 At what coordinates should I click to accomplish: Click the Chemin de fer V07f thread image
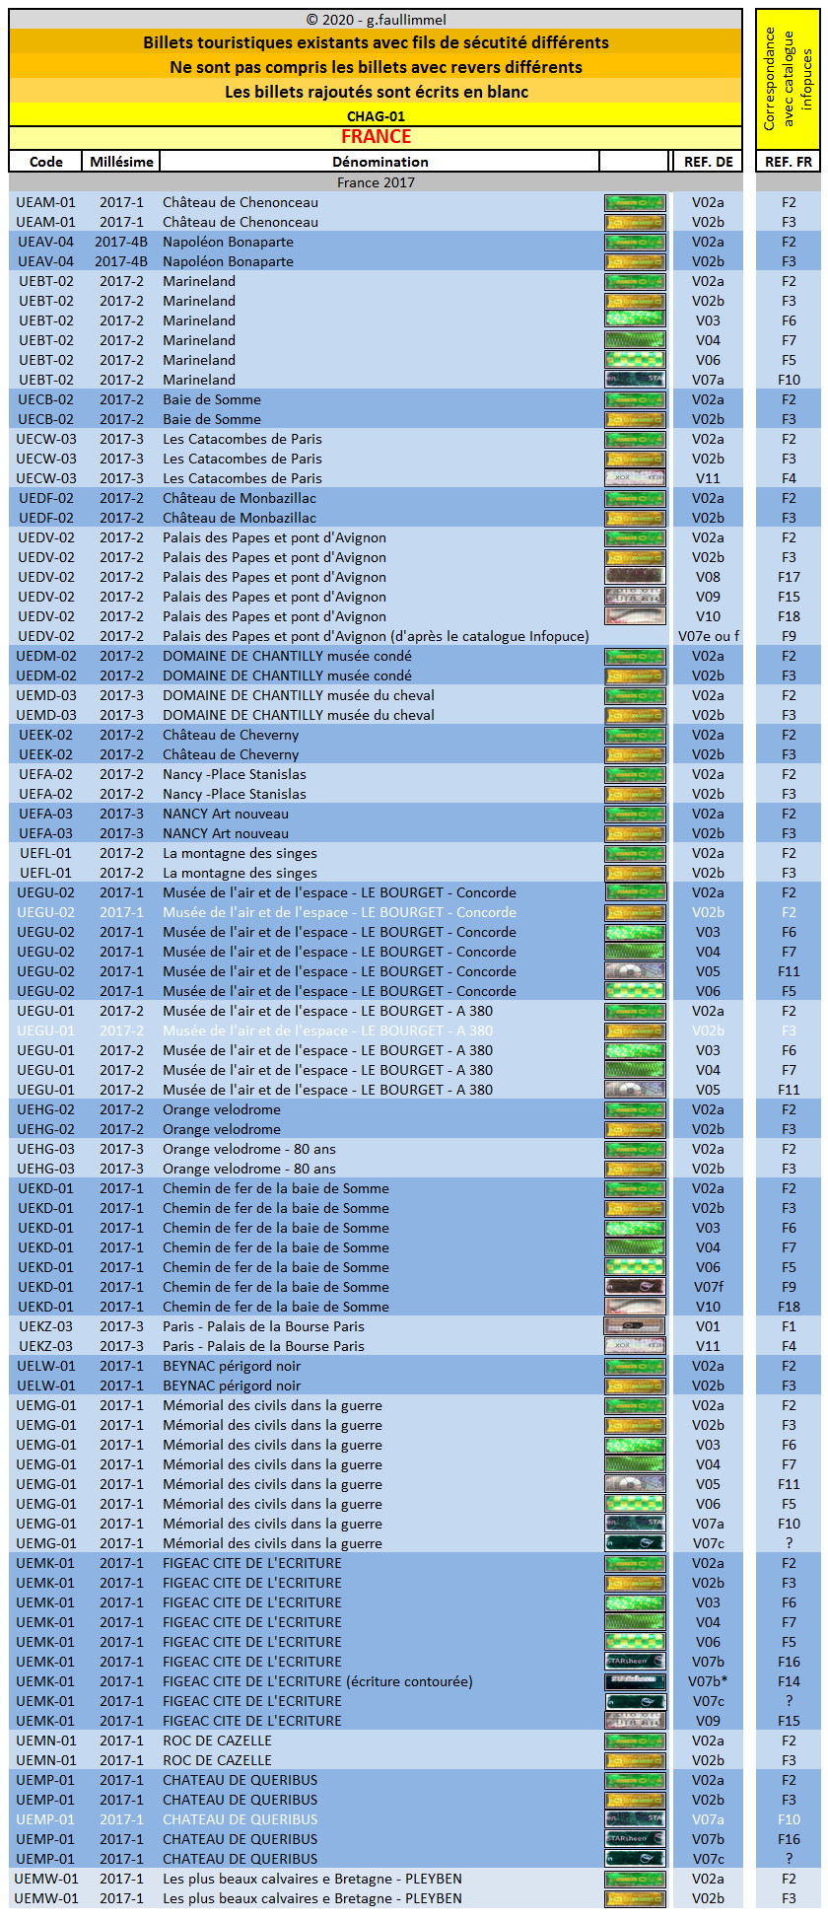click(635, 1287)
